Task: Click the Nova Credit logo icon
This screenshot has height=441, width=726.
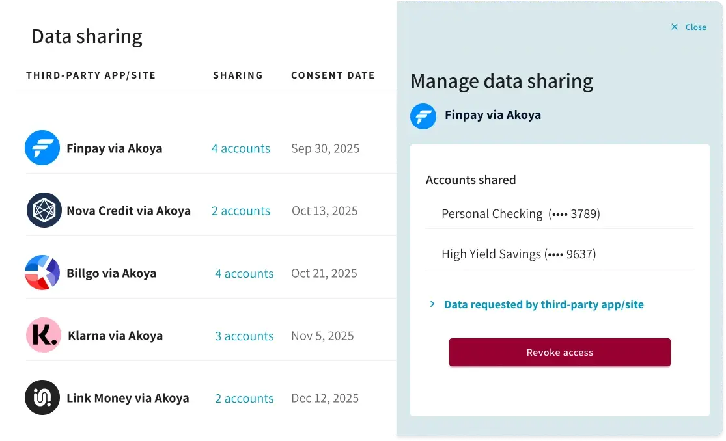Action: [x=44, y=210]
